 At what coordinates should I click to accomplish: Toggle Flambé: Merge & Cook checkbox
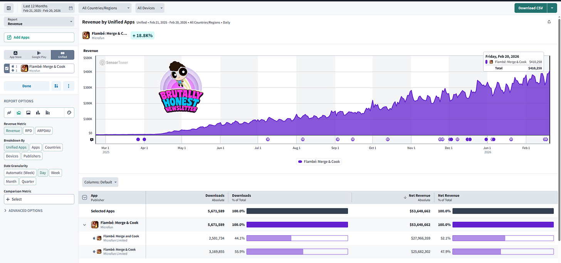click(7, 69)
